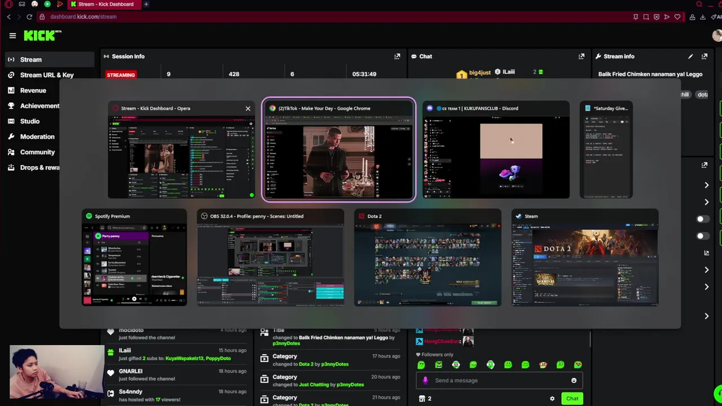Switch to Spotify Premium window
The height and width of the screenshot is (406, 722).
click(x=134, y=258)
